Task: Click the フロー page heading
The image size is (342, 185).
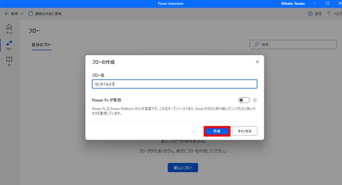Action: point(34,31)
